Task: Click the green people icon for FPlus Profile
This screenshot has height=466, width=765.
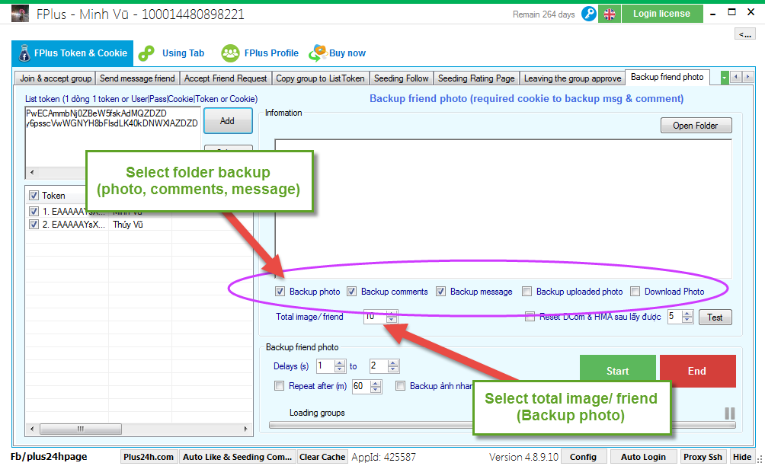Action: pos(230,53)
